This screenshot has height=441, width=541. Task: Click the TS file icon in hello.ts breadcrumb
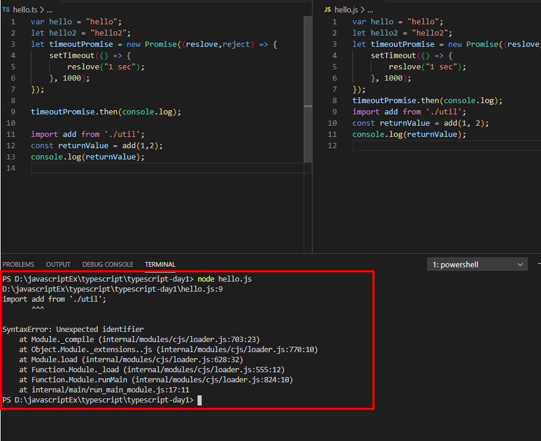coord(6,9)
